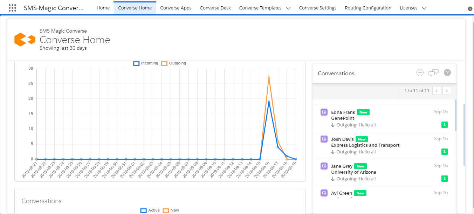Click unread count badge for Josh Davis
The height and width of the screenshot is (214, 474).
point(445,152)
